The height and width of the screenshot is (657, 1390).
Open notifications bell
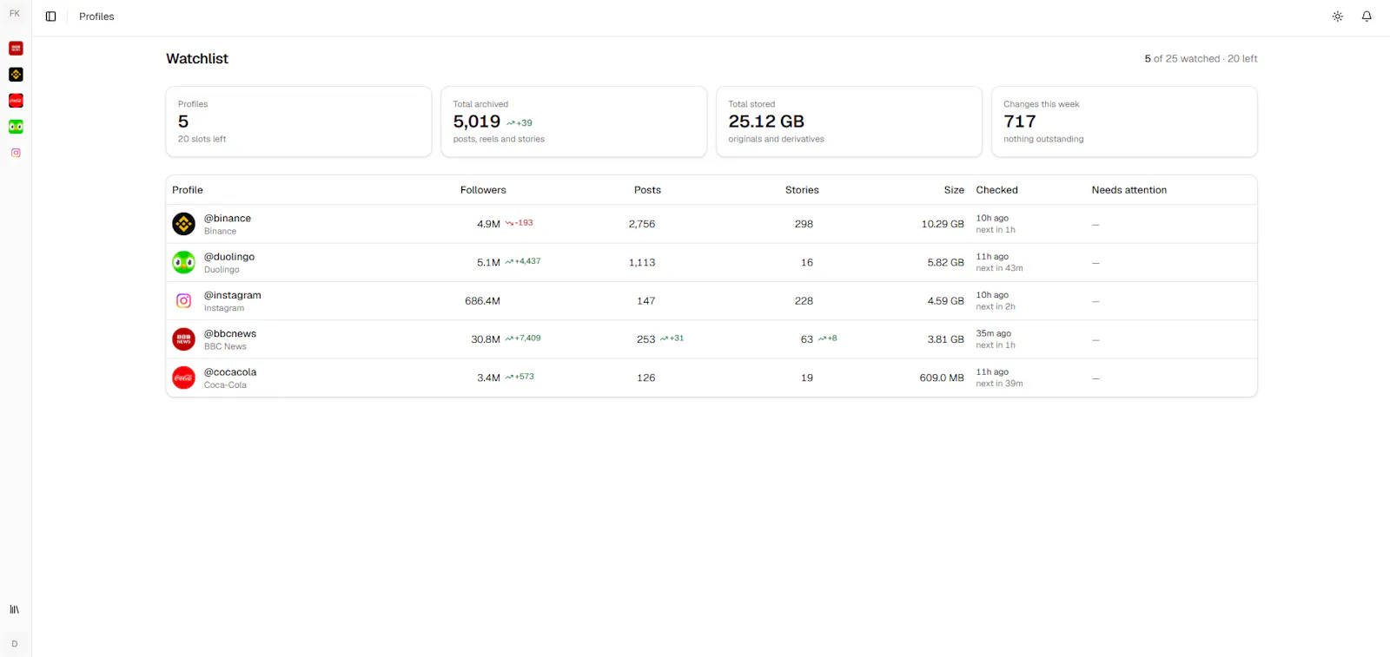click(1367, 16)
